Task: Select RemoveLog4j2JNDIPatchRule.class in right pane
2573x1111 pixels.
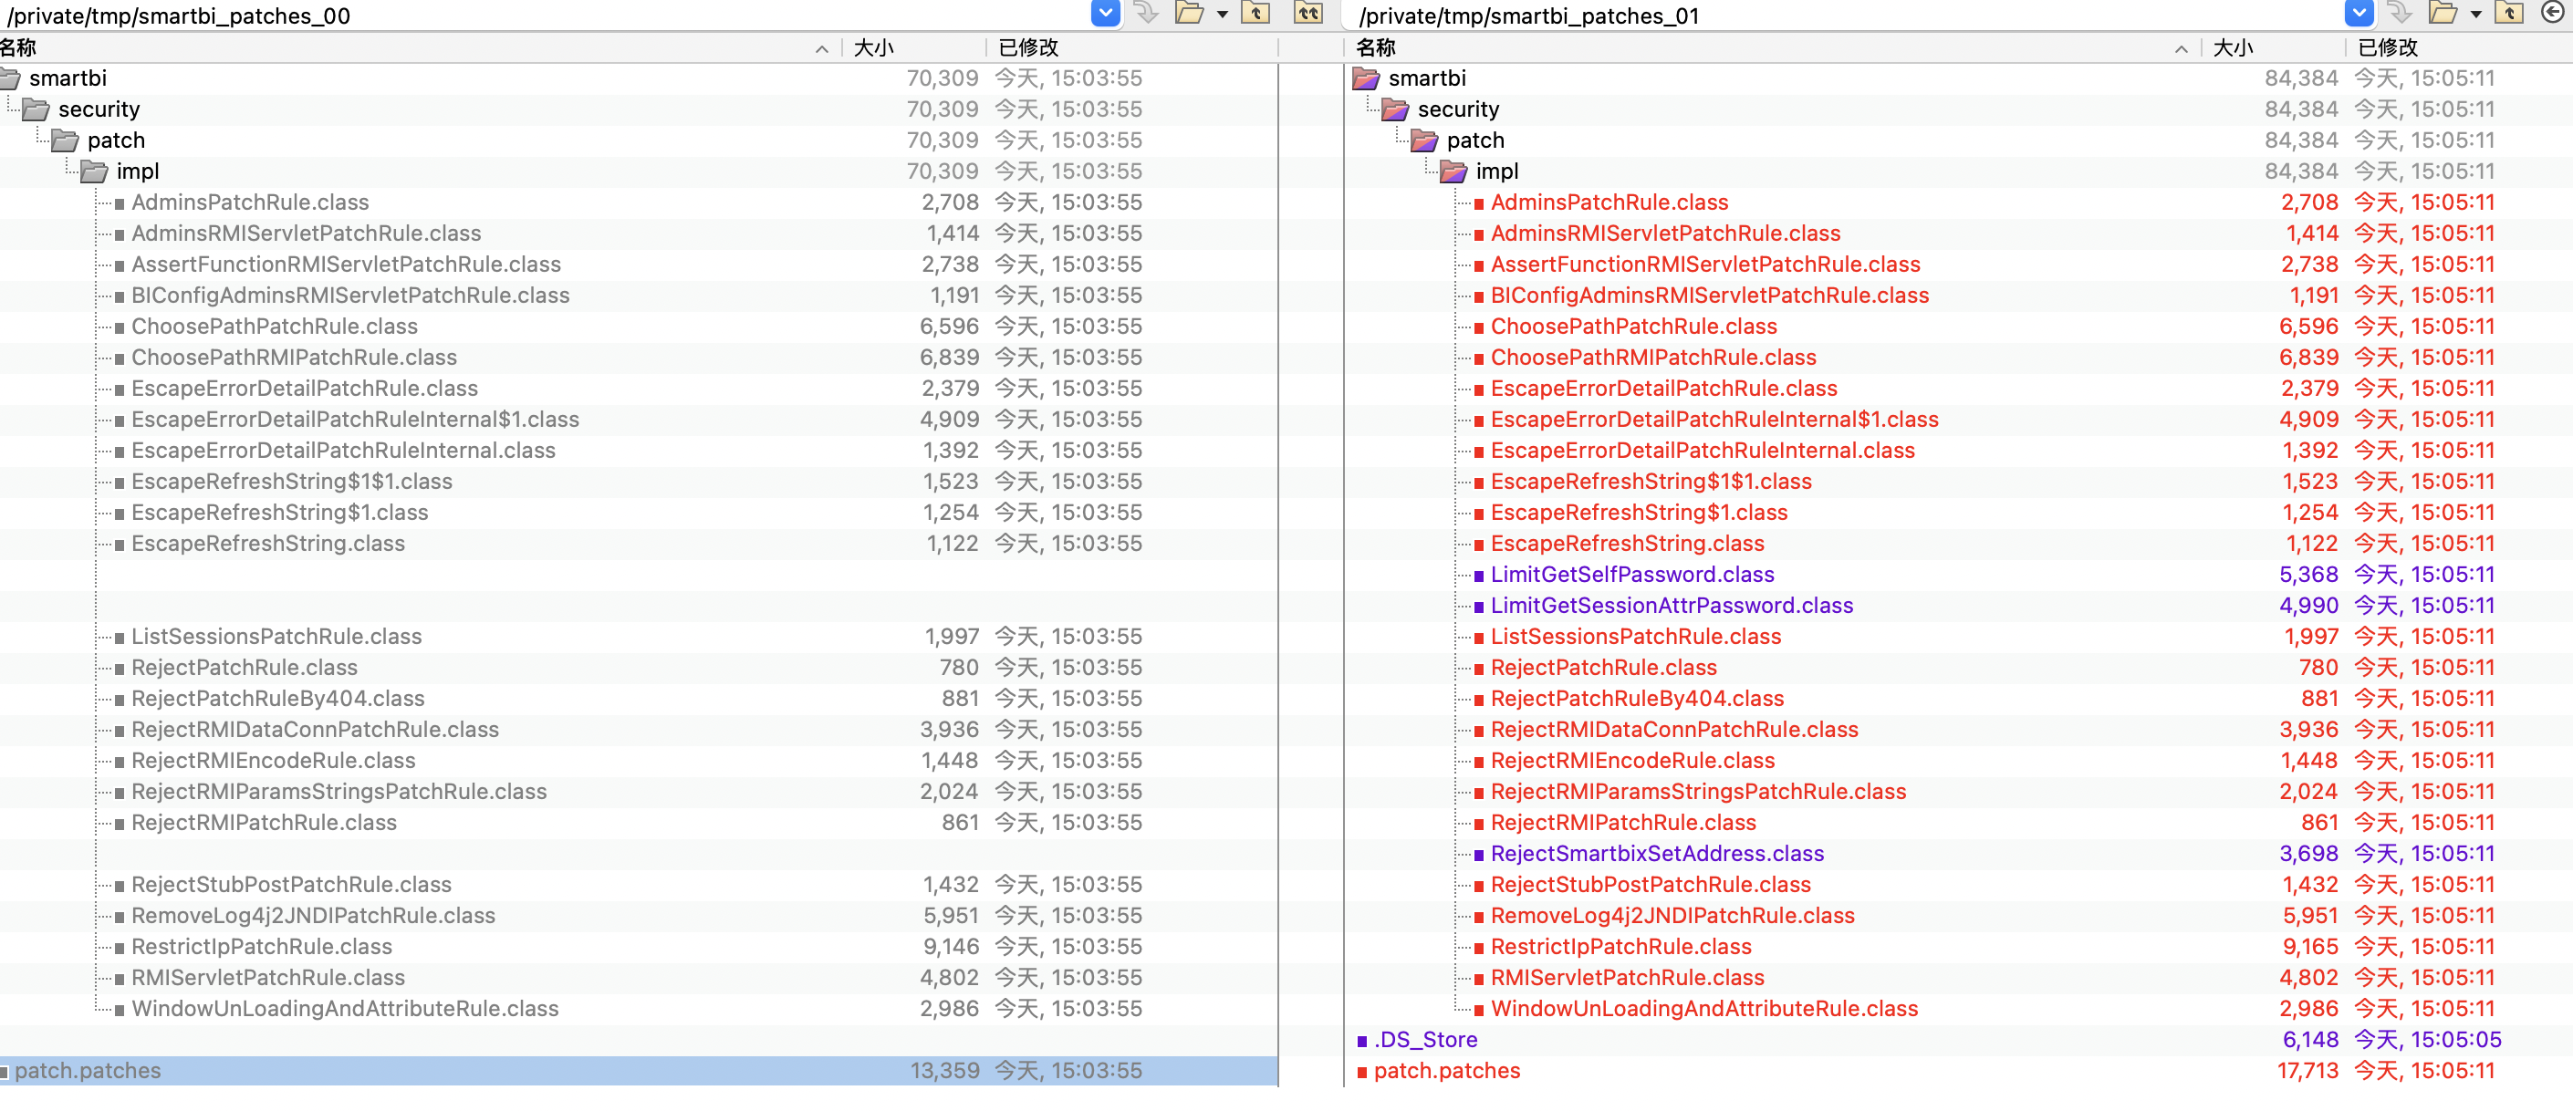Action: [x=1672, y=916]
